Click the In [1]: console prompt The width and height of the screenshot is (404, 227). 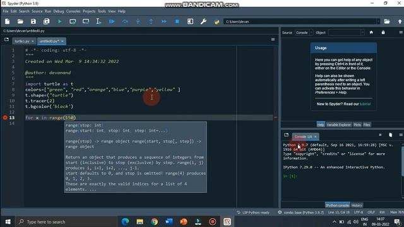pyautogui.click(x=290, y=177)
